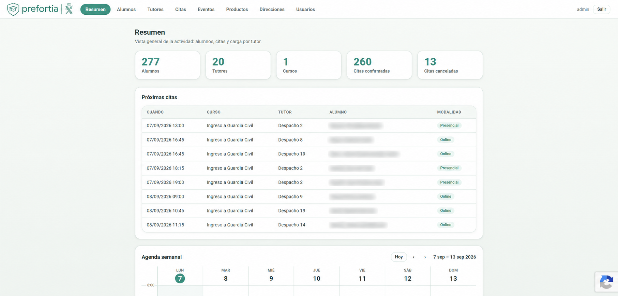
Task: Open the Tutores section
Action: [155, 10]
